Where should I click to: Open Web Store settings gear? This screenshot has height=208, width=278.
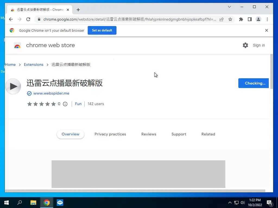point(245,45)
